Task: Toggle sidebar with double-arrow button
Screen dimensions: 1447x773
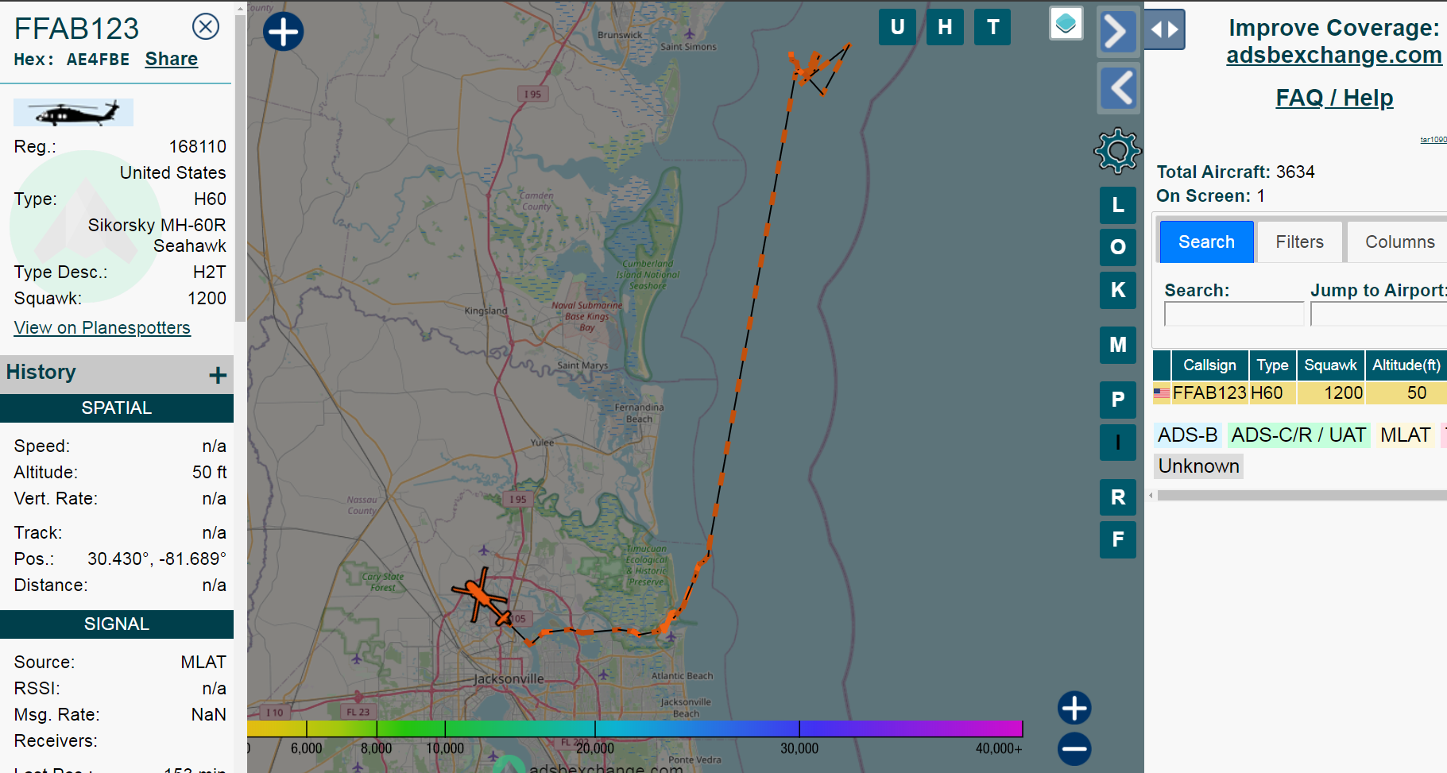Action: click(1165, 29)
